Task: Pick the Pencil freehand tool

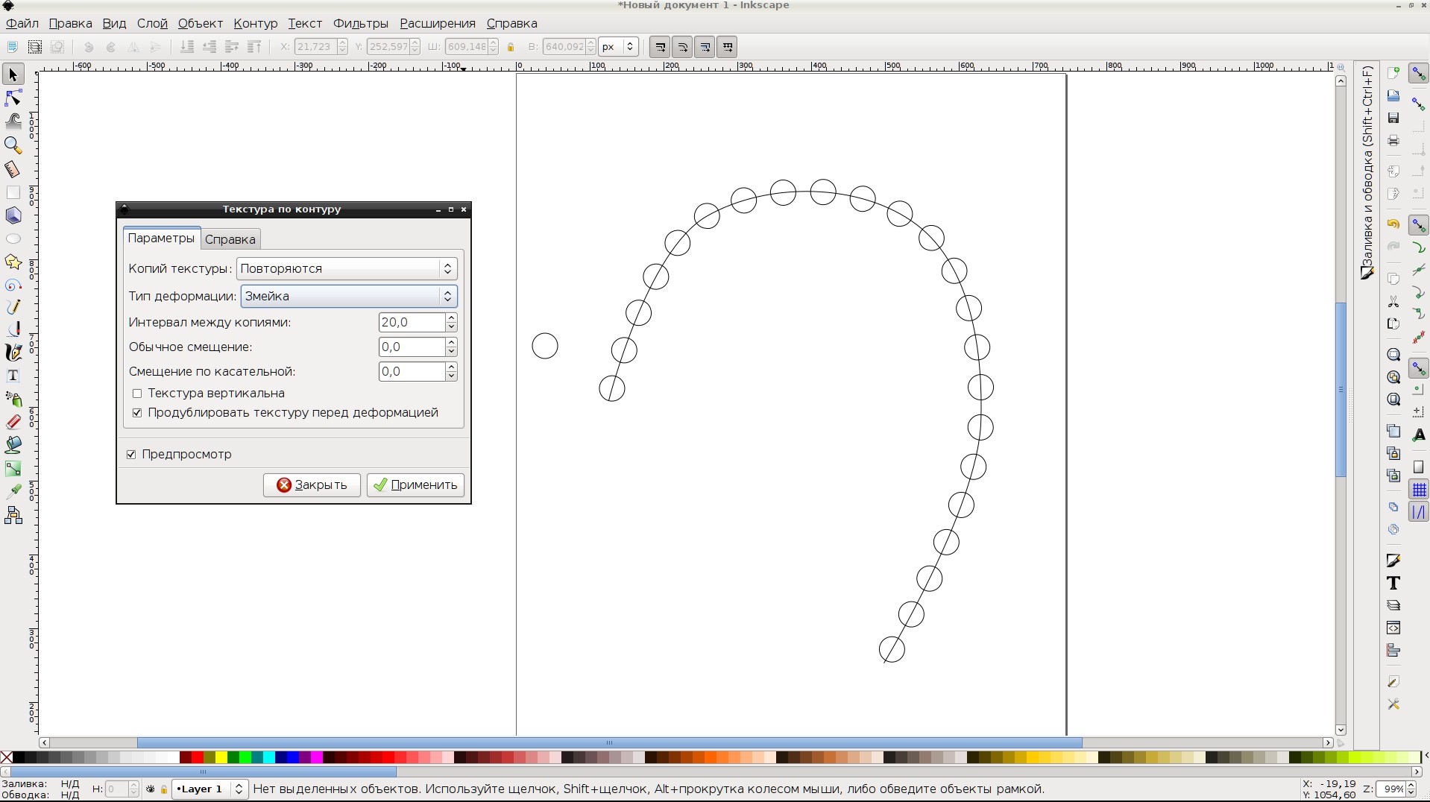Action: click(13, 307)
